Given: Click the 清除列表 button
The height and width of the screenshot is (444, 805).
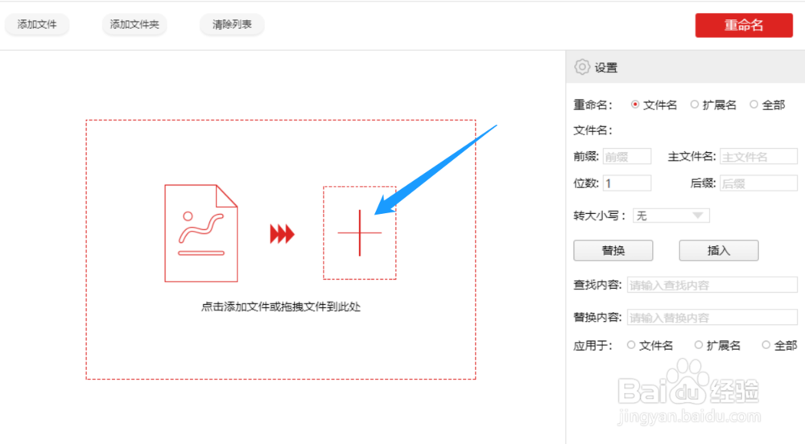Looking at the screenshot, I should coord(232,24).
